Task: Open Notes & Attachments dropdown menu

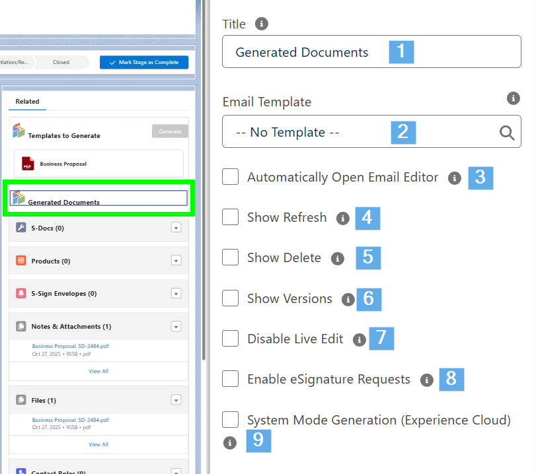Action: click(176, 326)
